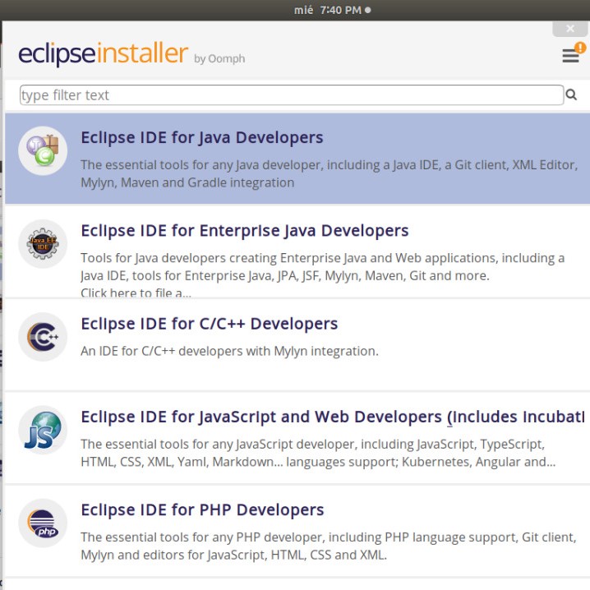Open the hamburger menu
This screenshot has height=590, width=590.
569,56
